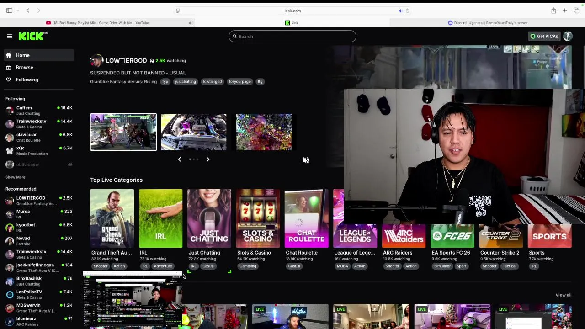The height and width of the screenshot is (329, 585).
Task: Switch to the YouTube Bad Bunny tab
Action: [97, 23]
